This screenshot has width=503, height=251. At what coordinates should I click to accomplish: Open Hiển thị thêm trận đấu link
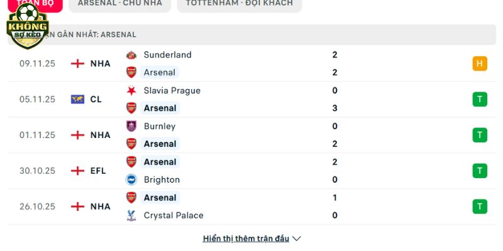(246, 238)
